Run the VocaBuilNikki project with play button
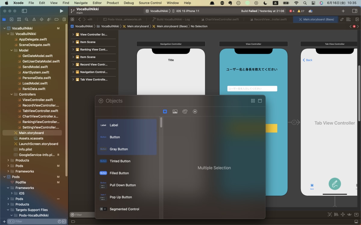This screenshot has height=225, width=361. [x=61, y=11]
